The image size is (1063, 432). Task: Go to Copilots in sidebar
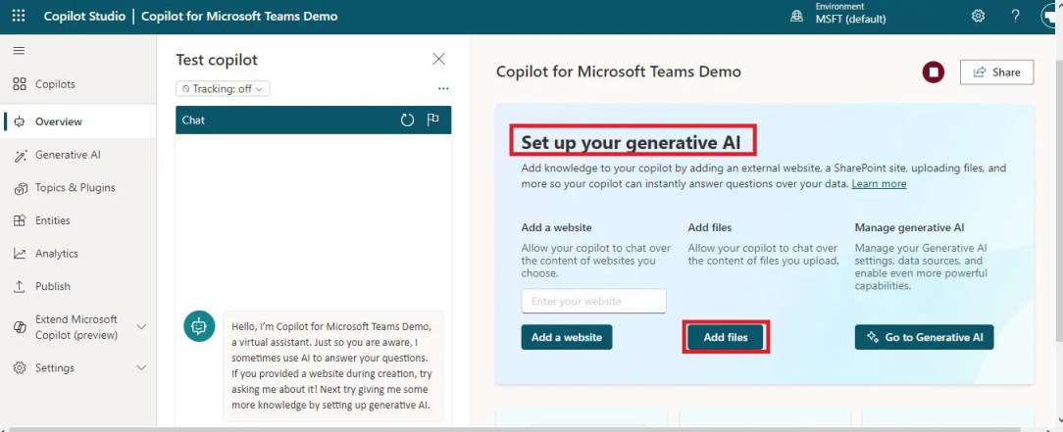55,84
